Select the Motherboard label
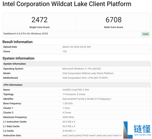The image size is (152, 139). 11,78
